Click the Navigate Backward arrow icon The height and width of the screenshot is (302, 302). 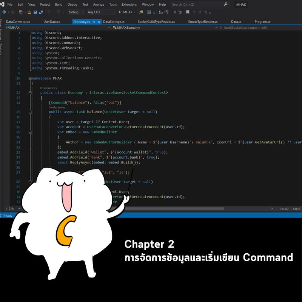(x=3, y=12)
